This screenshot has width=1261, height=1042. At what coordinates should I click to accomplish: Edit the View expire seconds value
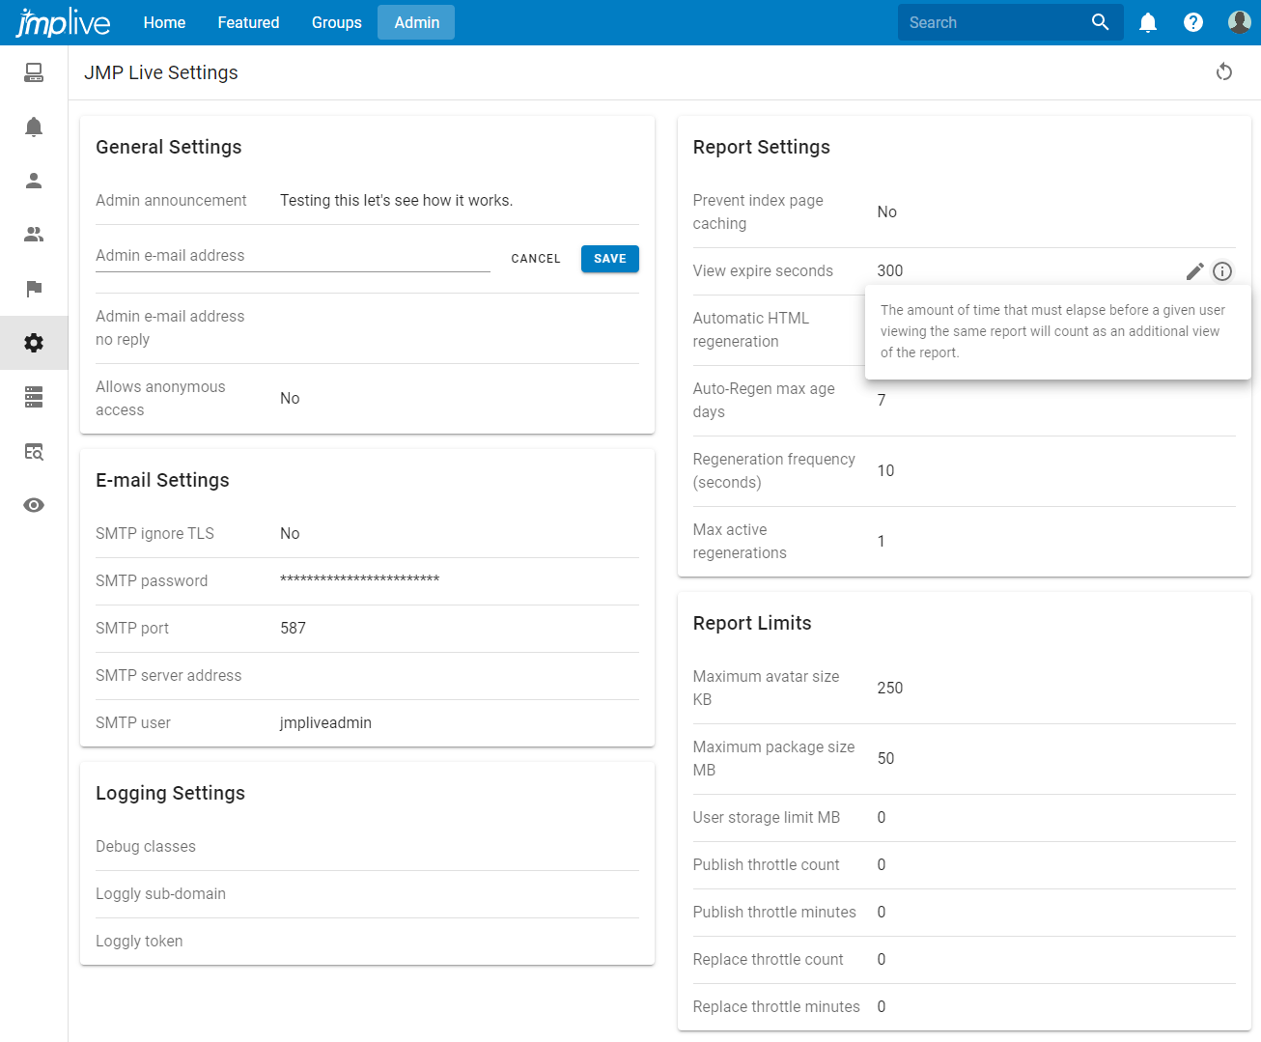click(1194, 271)
